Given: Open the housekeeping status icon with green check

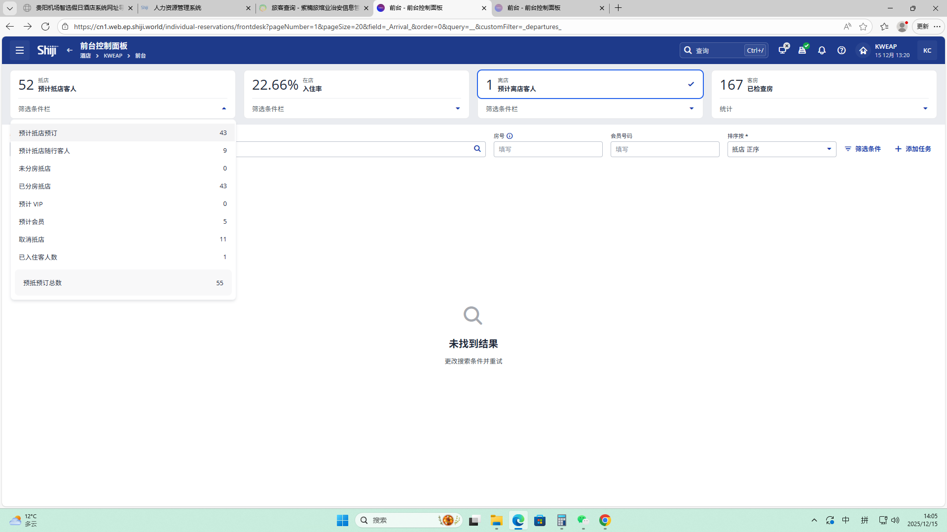Looking at the screenshot, I should click(x=802, y=50).
